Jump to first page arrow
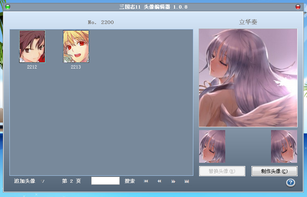 (x=146, y=182)
